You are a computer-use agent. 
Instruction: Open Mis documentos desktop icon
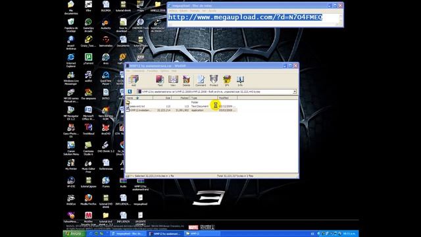pyautogui.click(x=71, y=7)
